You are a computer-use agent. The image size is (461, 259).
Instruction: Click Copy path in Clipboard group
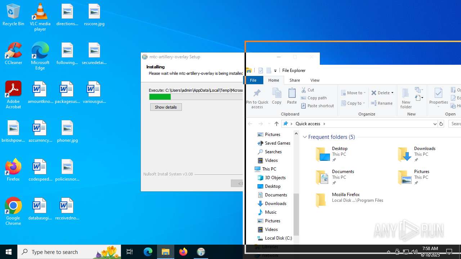tap(314, 98)
